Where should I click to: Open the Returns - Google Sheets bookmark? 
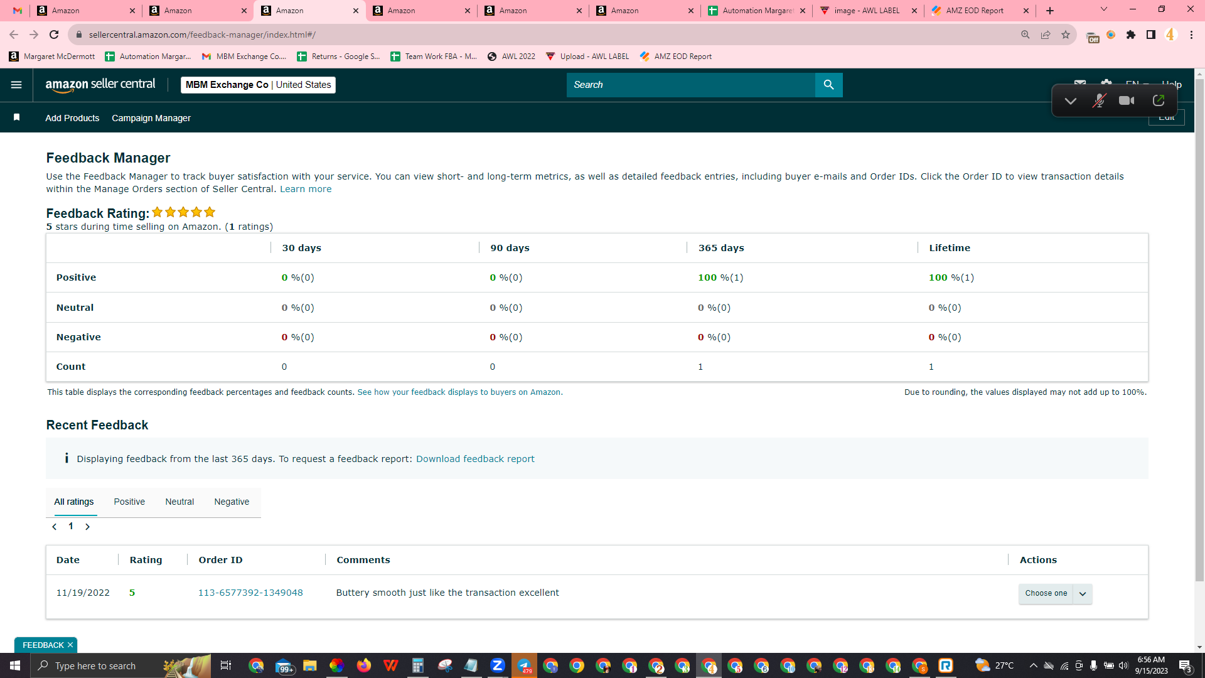(338, 56)
